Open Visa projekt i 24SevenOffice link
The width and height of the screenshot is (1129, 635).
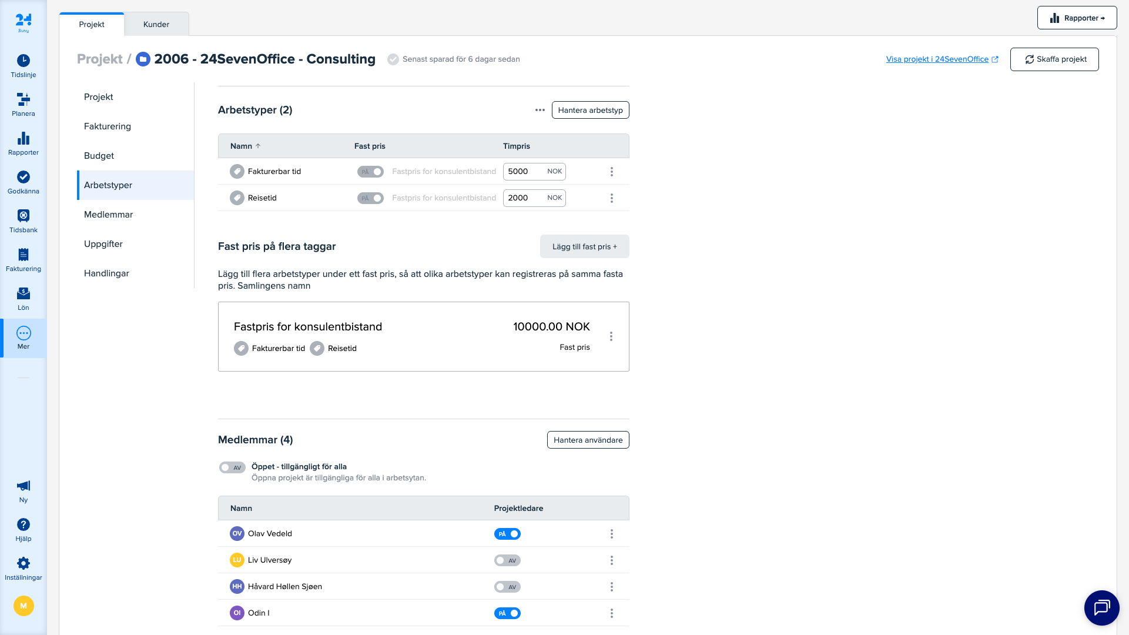coord(942,59)
